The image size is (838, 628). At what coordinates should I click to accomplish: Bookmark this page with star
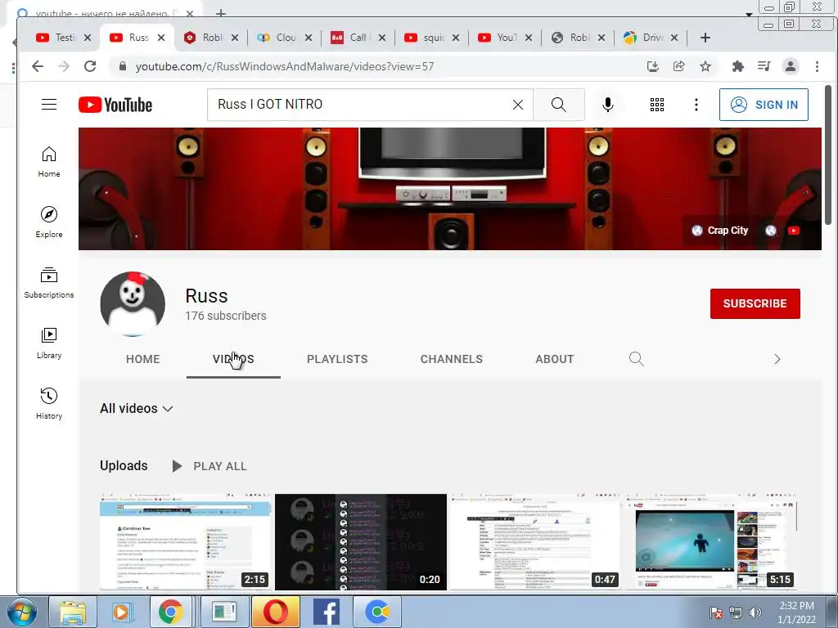tap(705, 66)
